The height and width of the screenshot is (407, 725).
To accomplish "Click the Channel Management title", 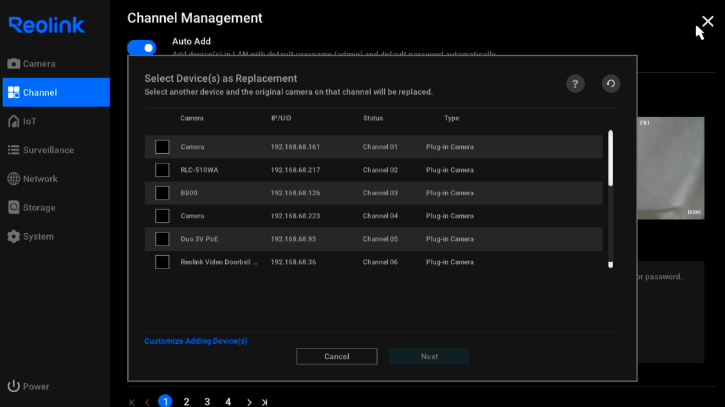I will coord(195,18).
